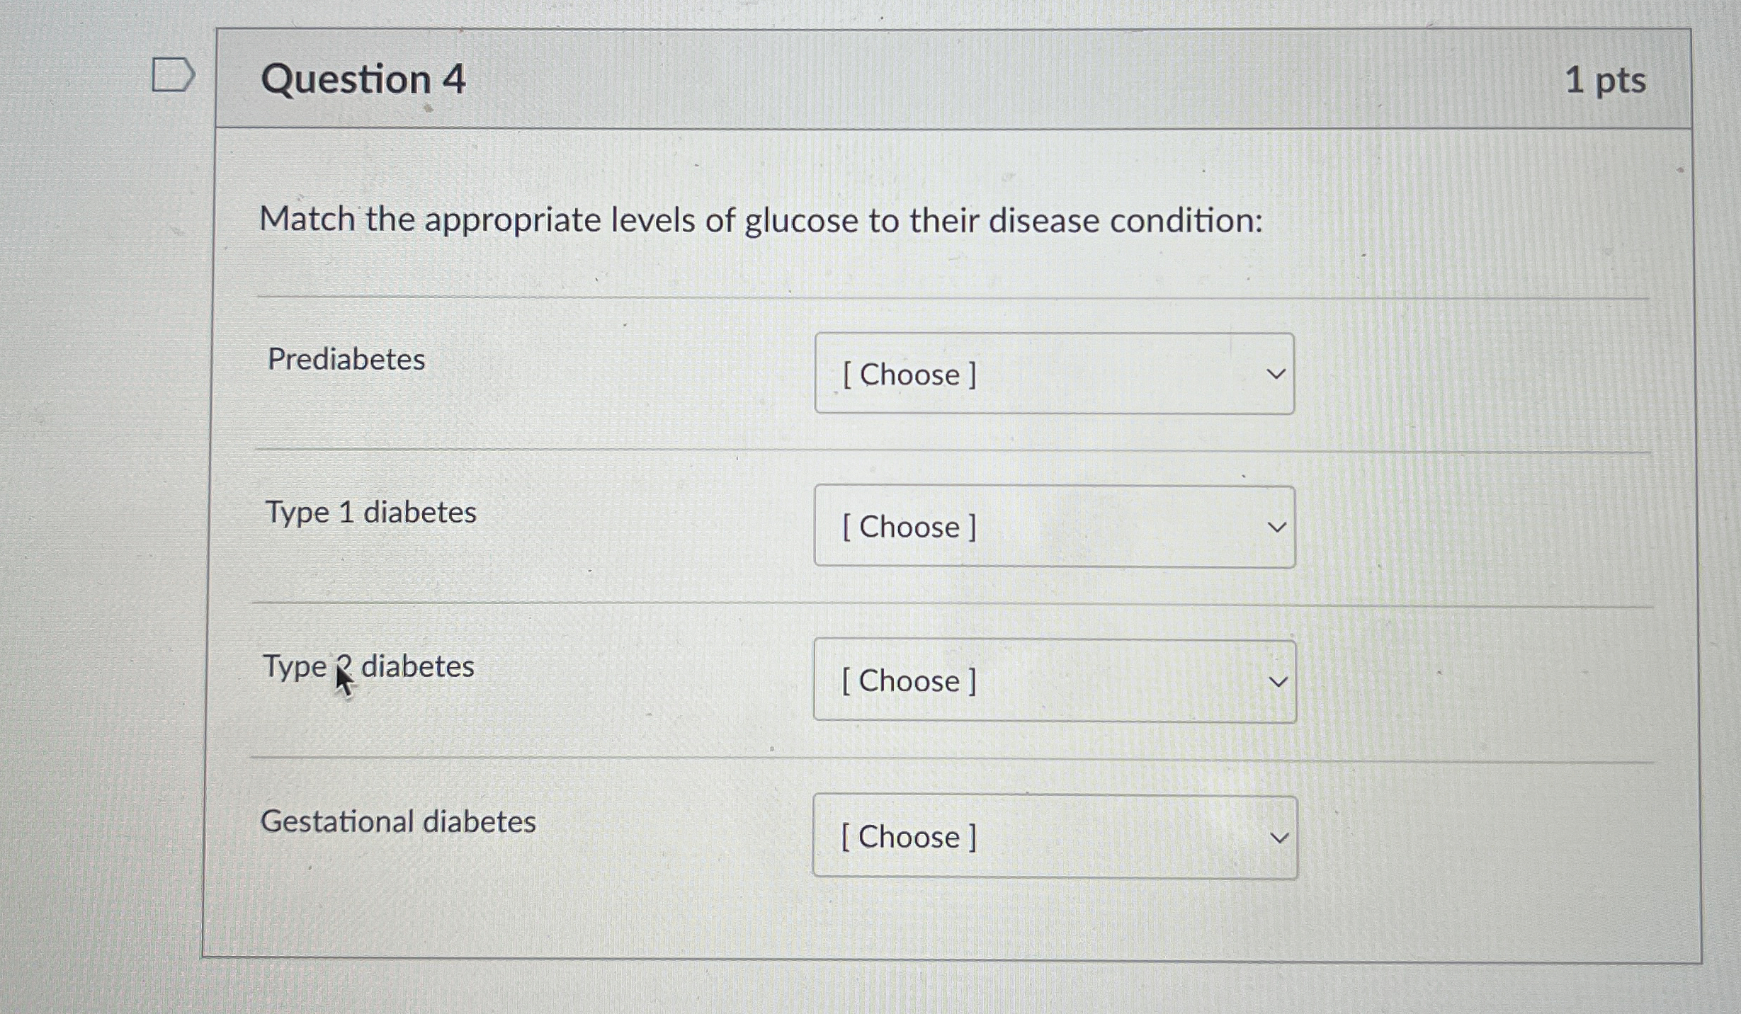Screen dimensions: 1741x1014
Task: Select the [Choose] placeholder next to Prediabetes
Action: click(909, 375)
